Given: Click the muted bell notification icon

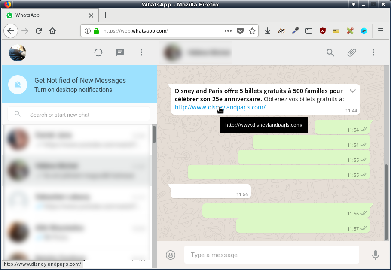Looking at the screenshot, I should point(18,85).
